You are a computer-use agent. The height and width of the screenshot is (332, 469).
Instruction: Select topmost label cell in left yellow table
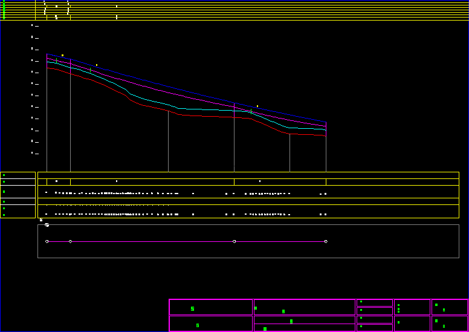18,175
